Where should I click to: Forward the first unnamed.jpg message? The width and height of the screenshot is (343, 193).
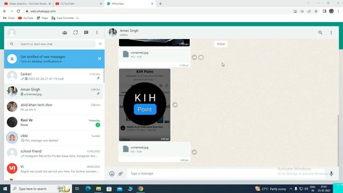coord(194,57)
